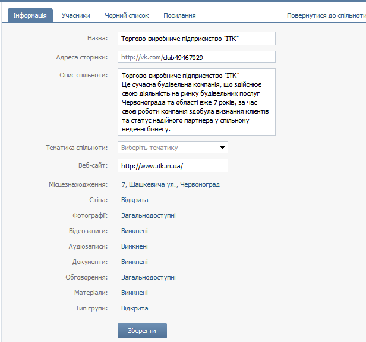Click the Аудіозаписи: label

[88, 246]
